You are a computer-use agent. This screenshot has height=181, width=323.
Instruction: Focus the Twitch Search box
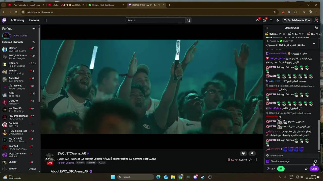pos(155,20)
